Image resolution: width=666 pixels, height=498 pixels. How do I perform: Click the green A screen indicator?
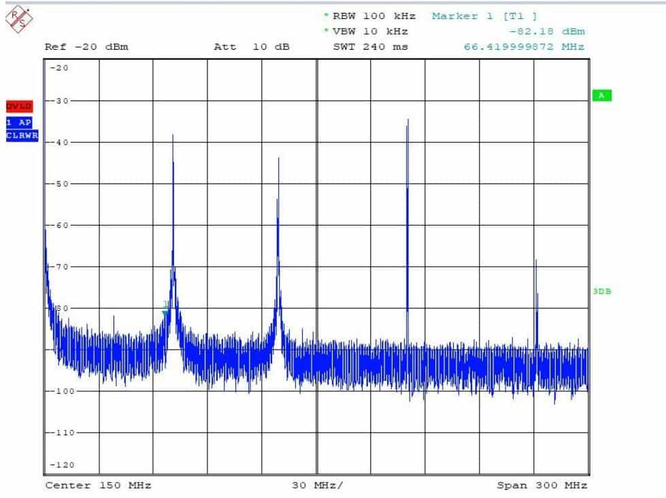601,96
